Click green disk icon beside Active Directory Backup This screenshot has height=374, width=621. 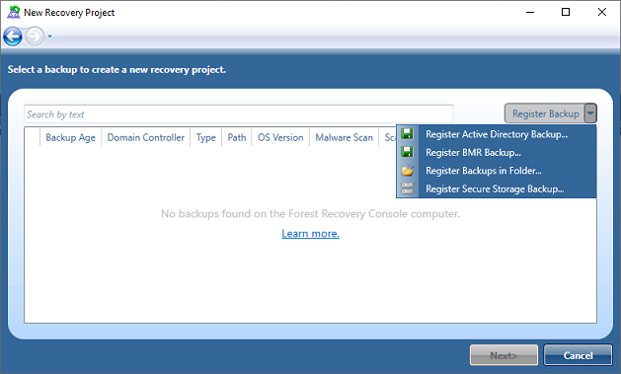(x=407, y=134)
